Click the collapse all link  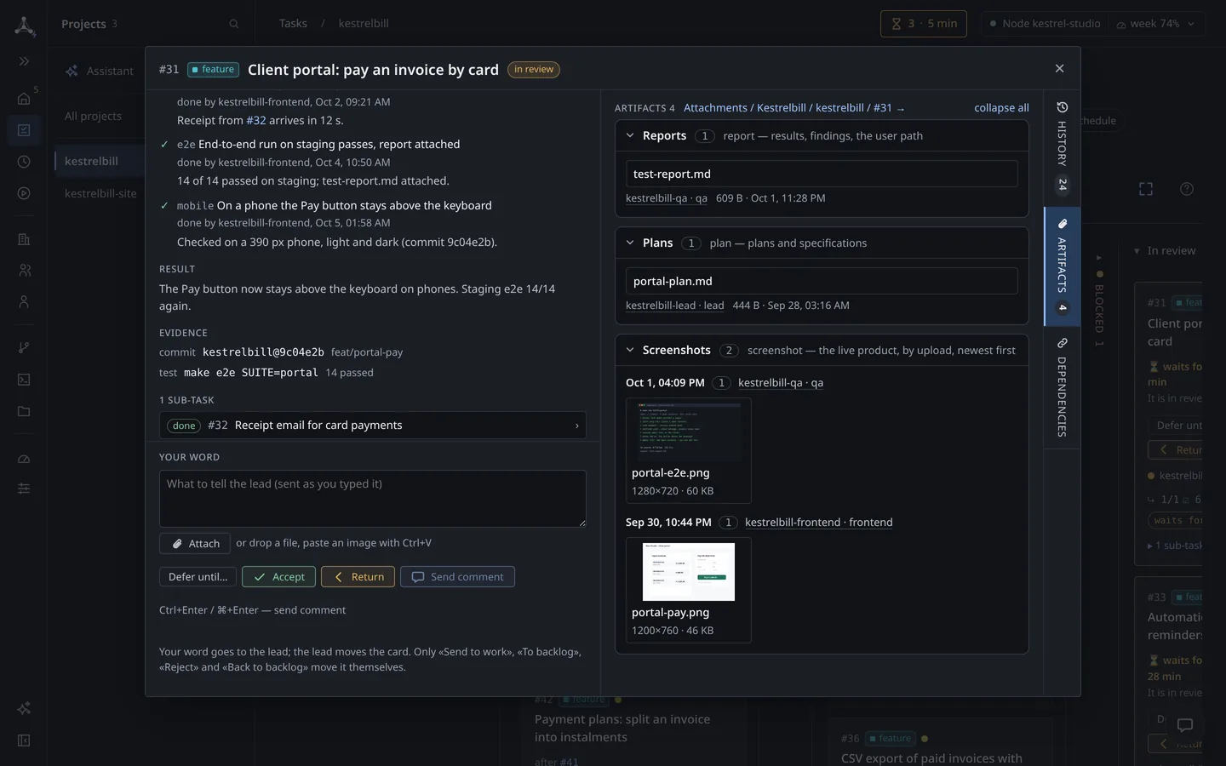[1001, 108]
